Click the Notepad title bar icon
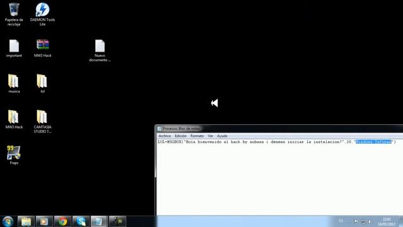 click(159, 129)
